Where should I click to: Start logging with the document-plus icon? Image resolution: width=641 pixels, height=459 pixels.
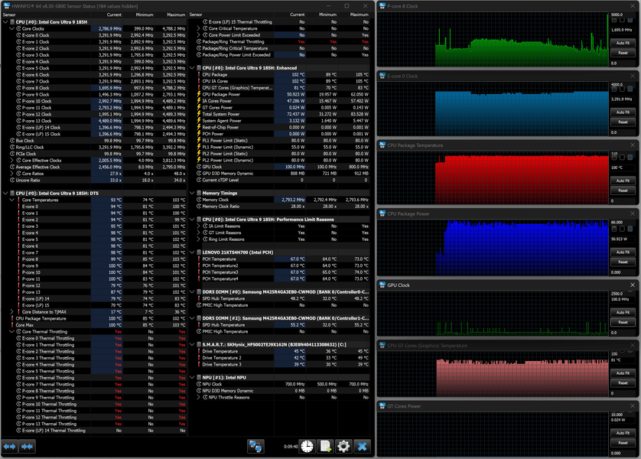(325, 446)
